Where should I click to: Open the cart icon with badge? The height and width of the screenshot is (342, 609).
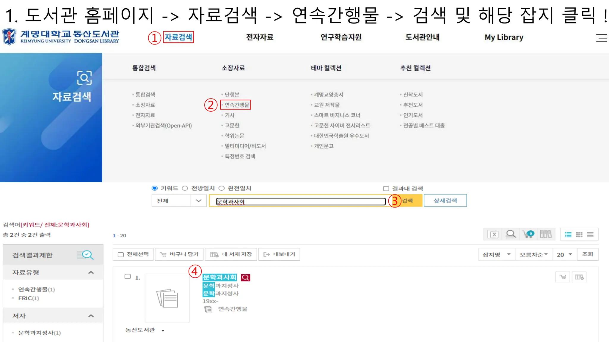pyautogui.click(x=528, y=235)
